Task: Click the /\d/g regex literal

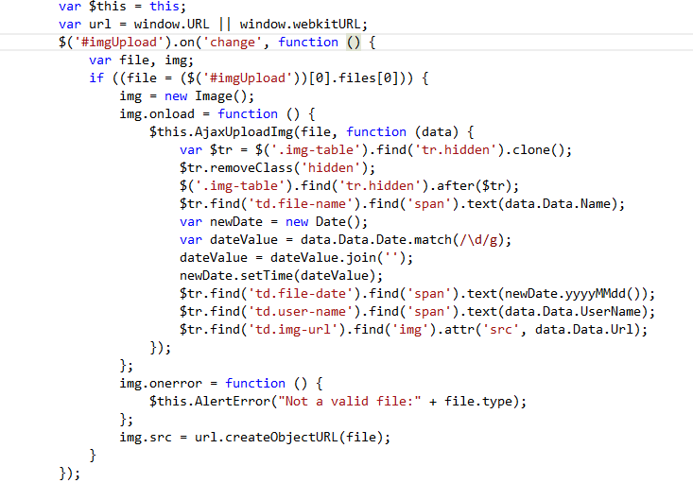Action: [478, 240]
